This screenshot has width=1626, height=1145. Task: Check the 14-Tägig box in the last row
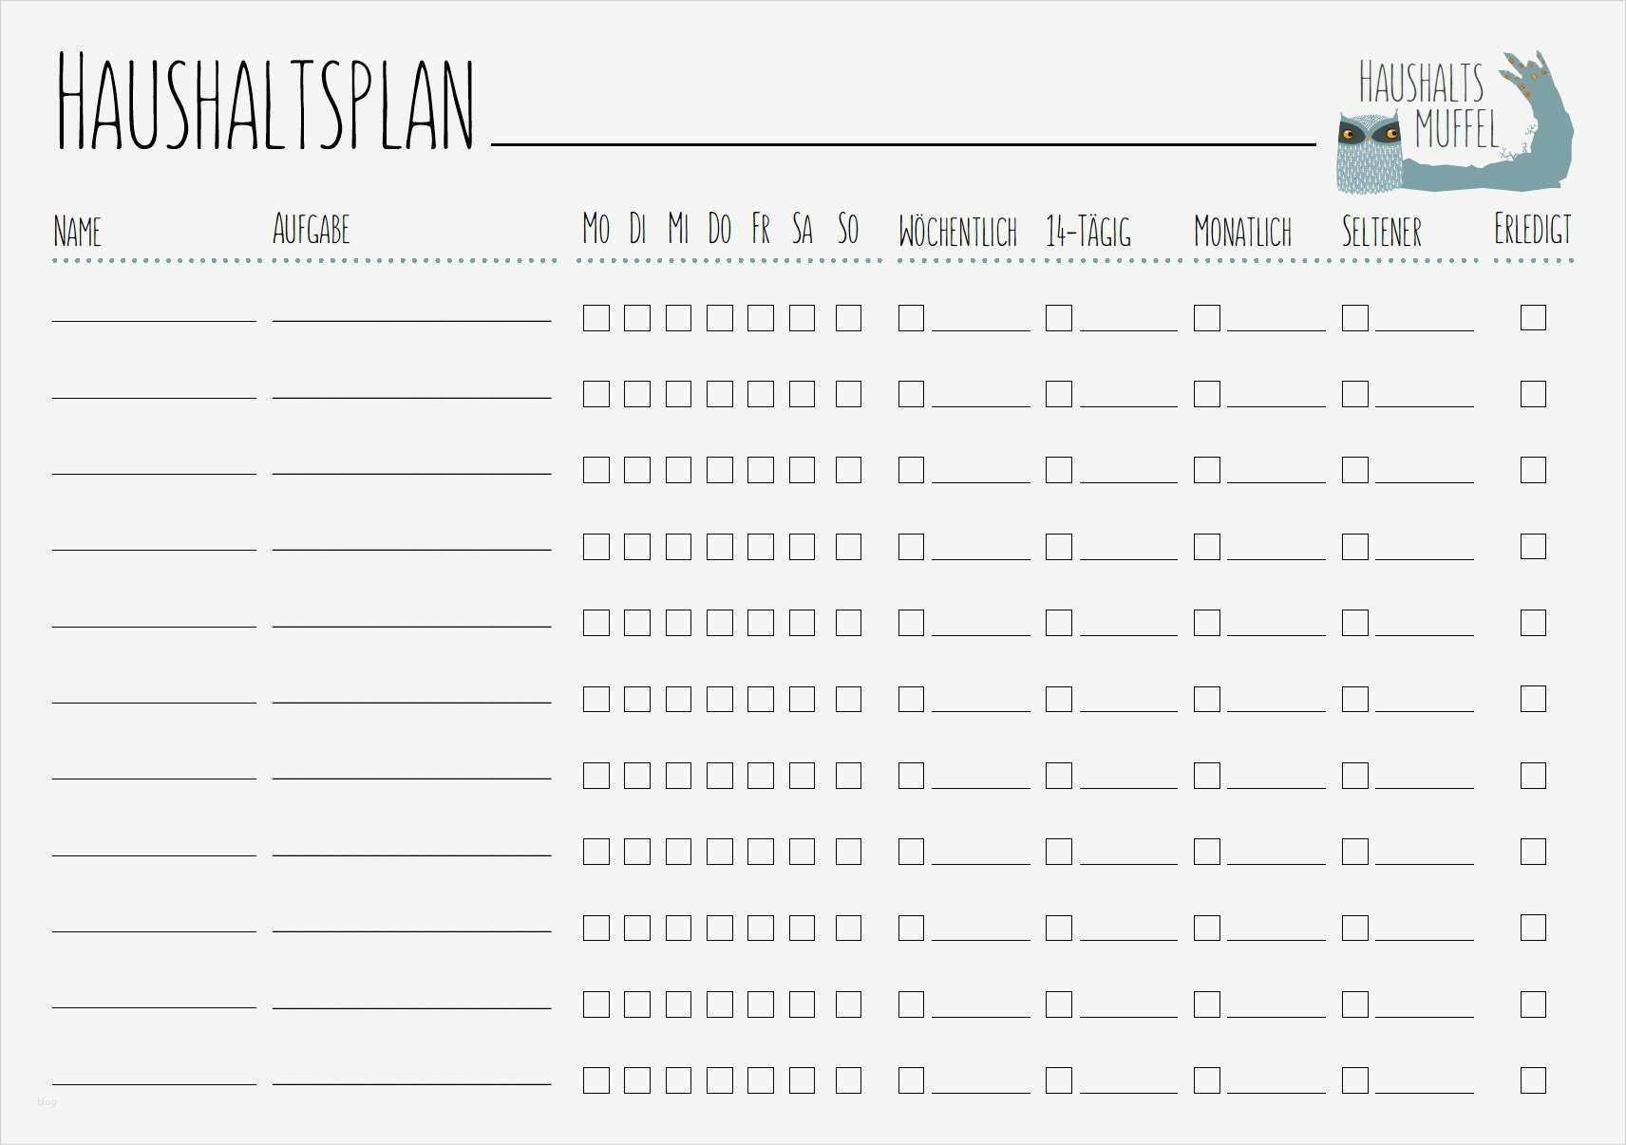pyautogui.click(x=1058, y=1079)
